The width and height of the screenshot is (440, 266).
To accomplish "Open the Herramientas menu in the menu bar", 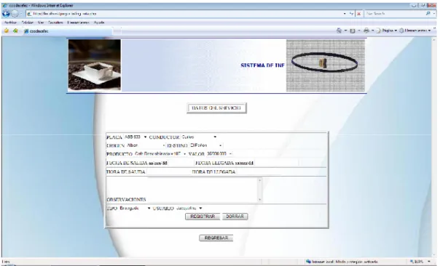I will pos(78,23).
